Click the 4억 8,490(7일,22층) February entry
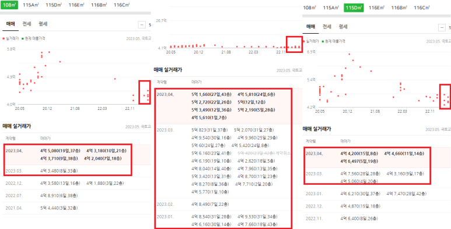Image resolution: width=451 pixels, height=229 pixels. pos(210,205)
